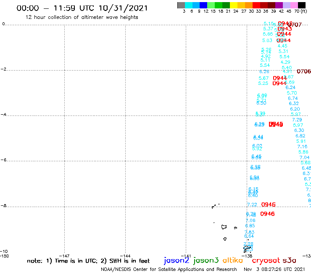Pick the yellow swatch in the color scale

(x=234, y=5)
